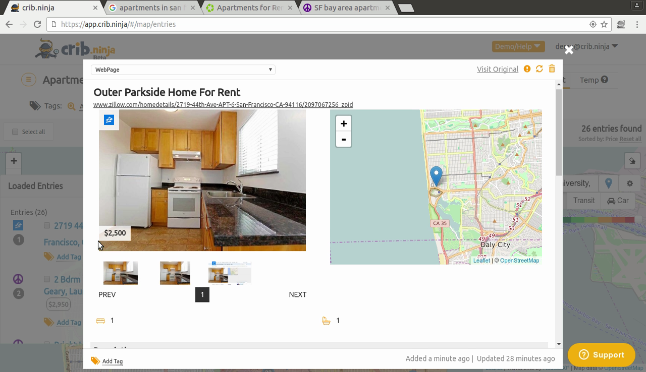Close the listing modal with X
This screenshot has height=372, width=646.
569,49
